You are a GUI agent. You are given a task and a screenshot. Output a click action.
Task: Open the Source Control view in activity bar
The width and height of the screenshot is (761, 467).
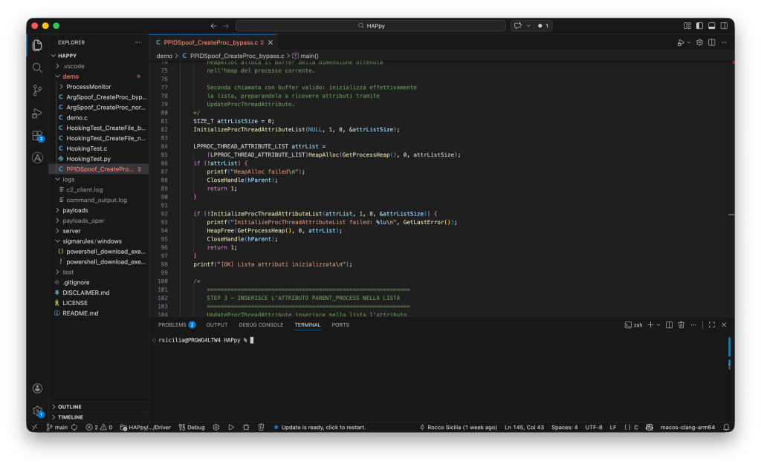[37, 90]
